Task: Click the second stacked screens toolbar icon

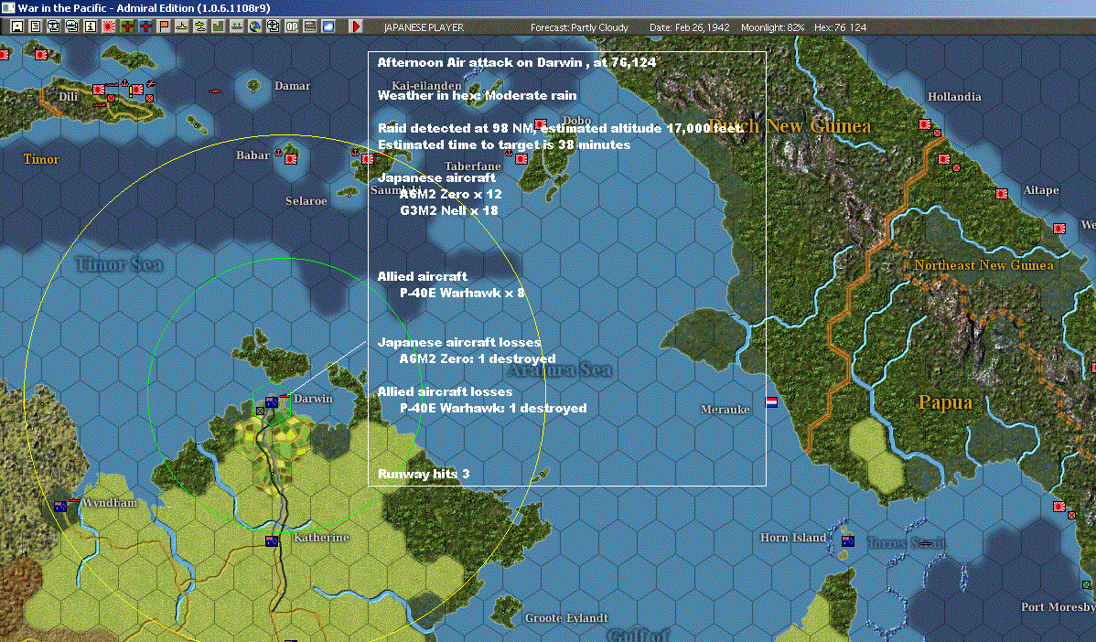Action: (72, 27)
